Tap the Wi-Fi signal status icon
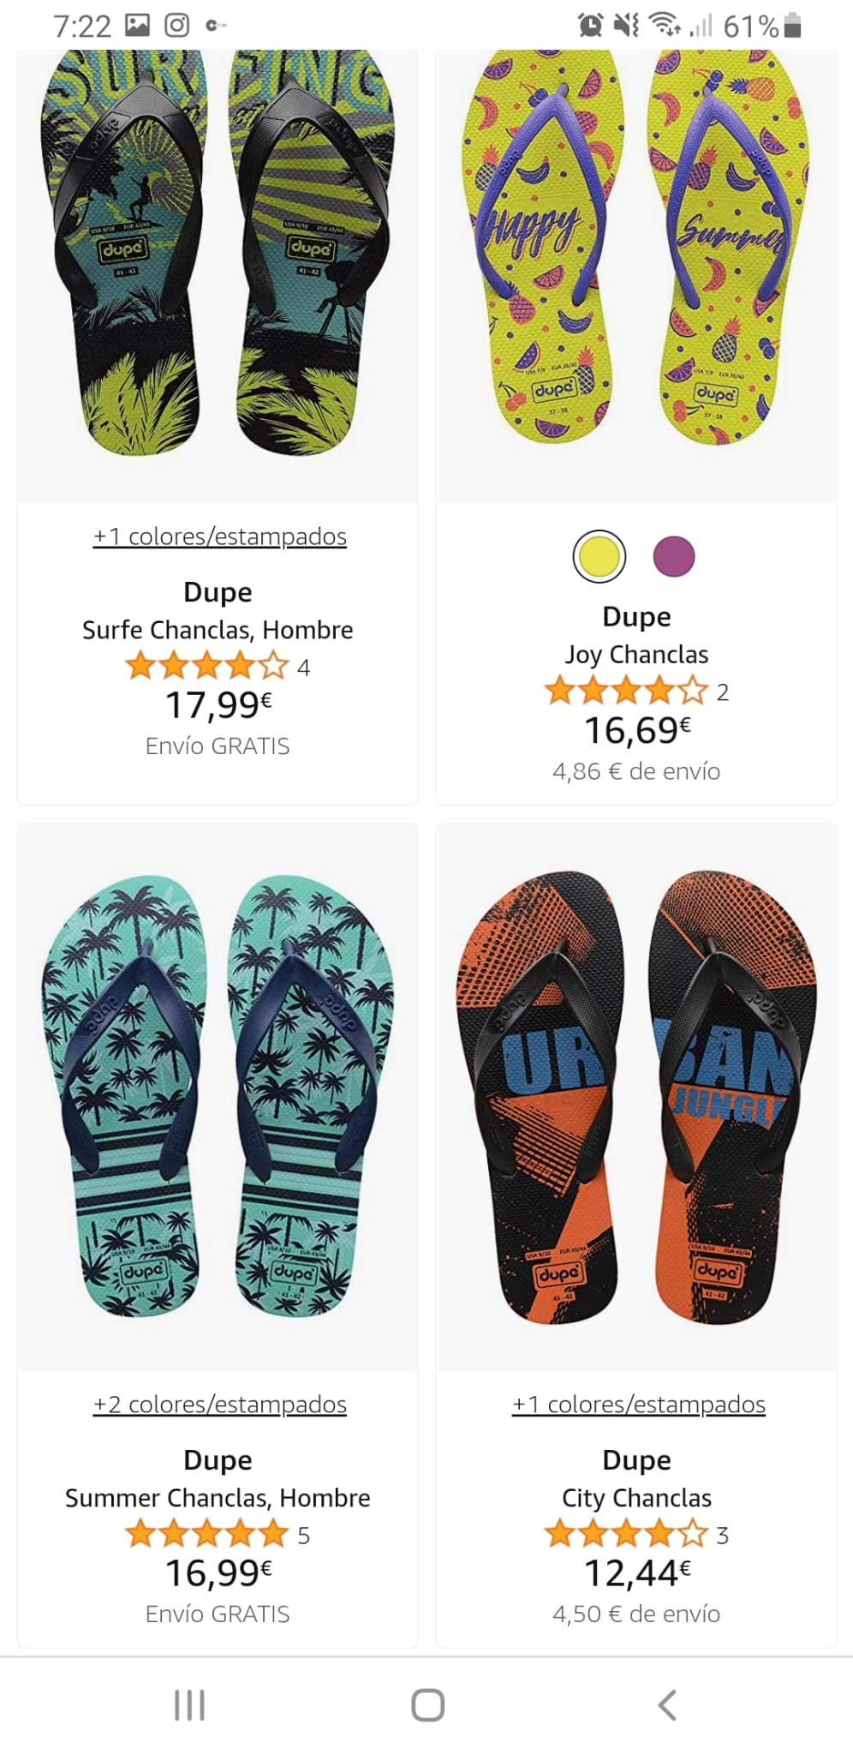The image size is (853, 1755). pos(664,26)
